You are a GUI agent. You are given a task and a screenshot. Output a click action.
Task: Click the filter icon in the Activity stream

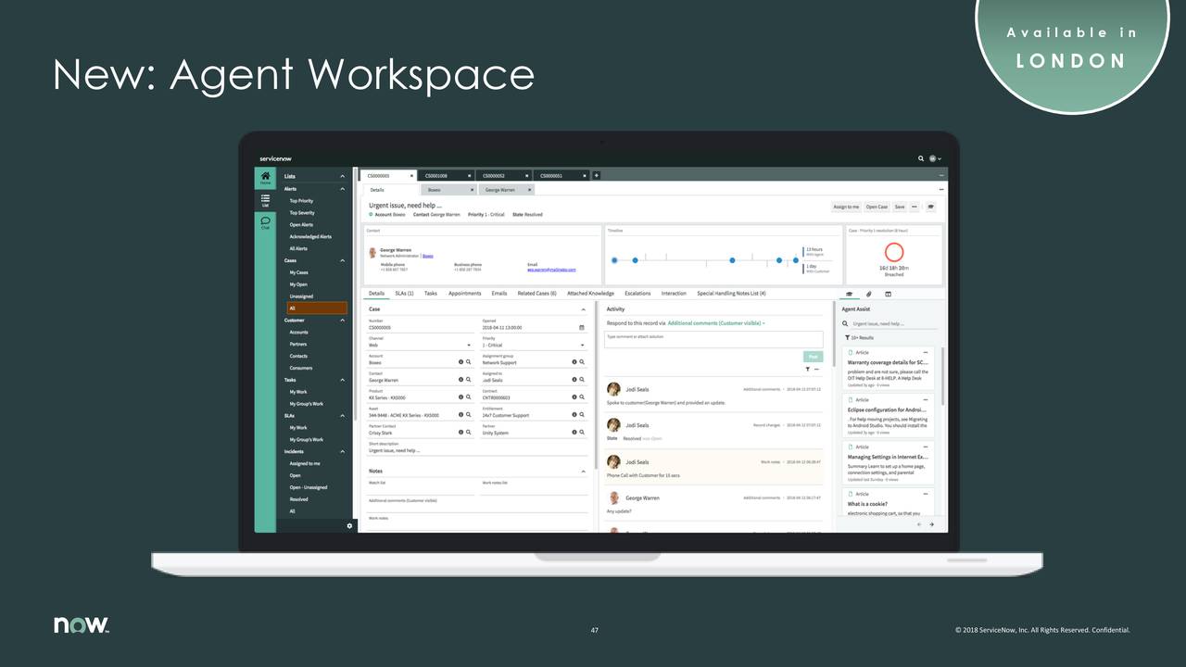pos(809,369)
